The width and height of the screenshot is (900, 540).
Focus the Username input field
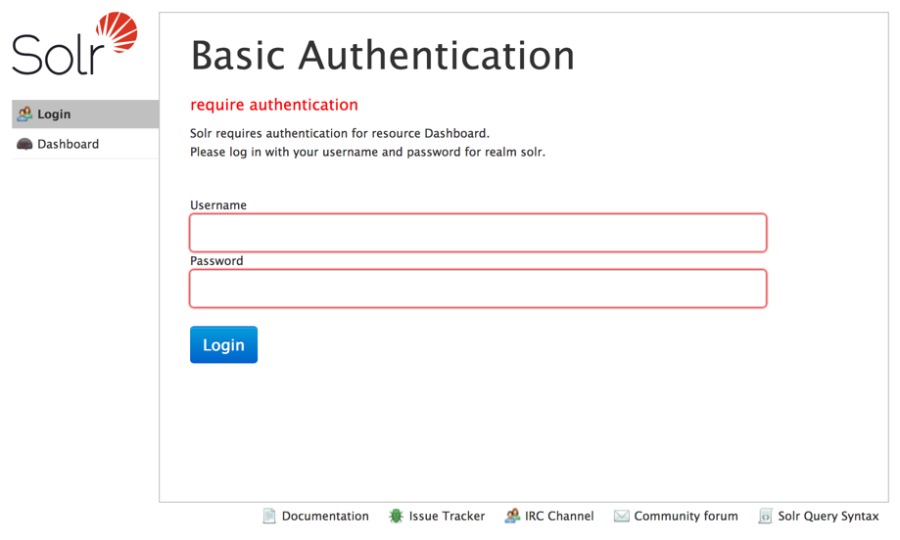click(478, 234)
